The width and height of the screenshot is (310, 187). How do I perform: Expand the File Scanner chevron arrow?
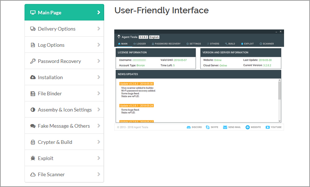click(99, 174)
